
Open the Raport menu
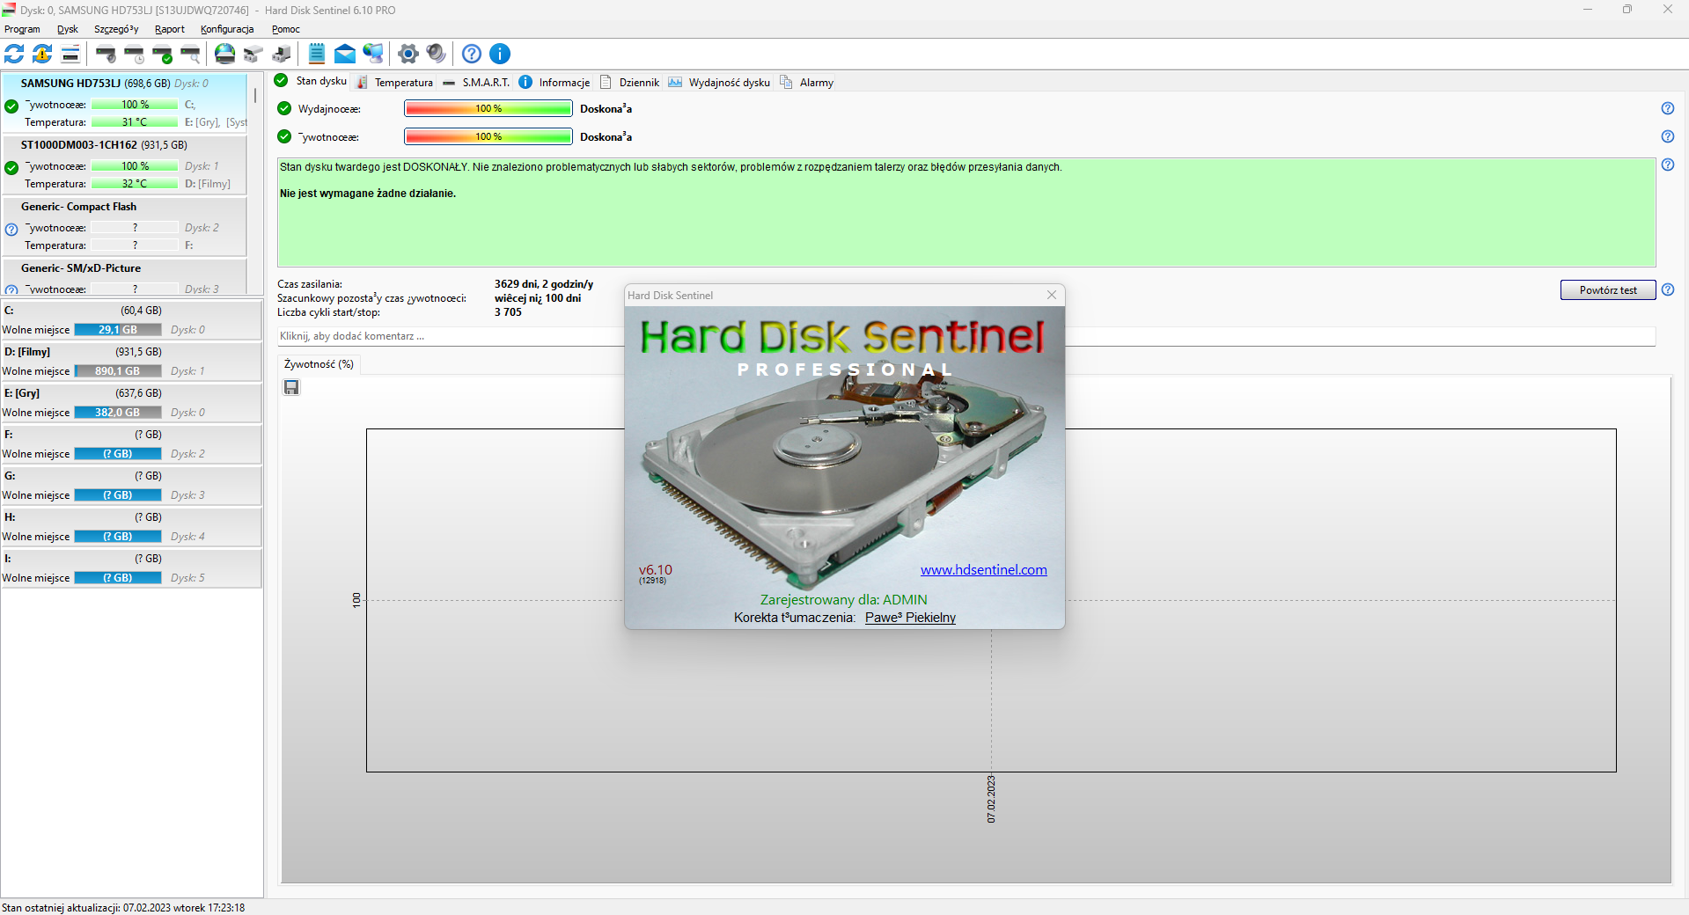(x=170, y=29)
